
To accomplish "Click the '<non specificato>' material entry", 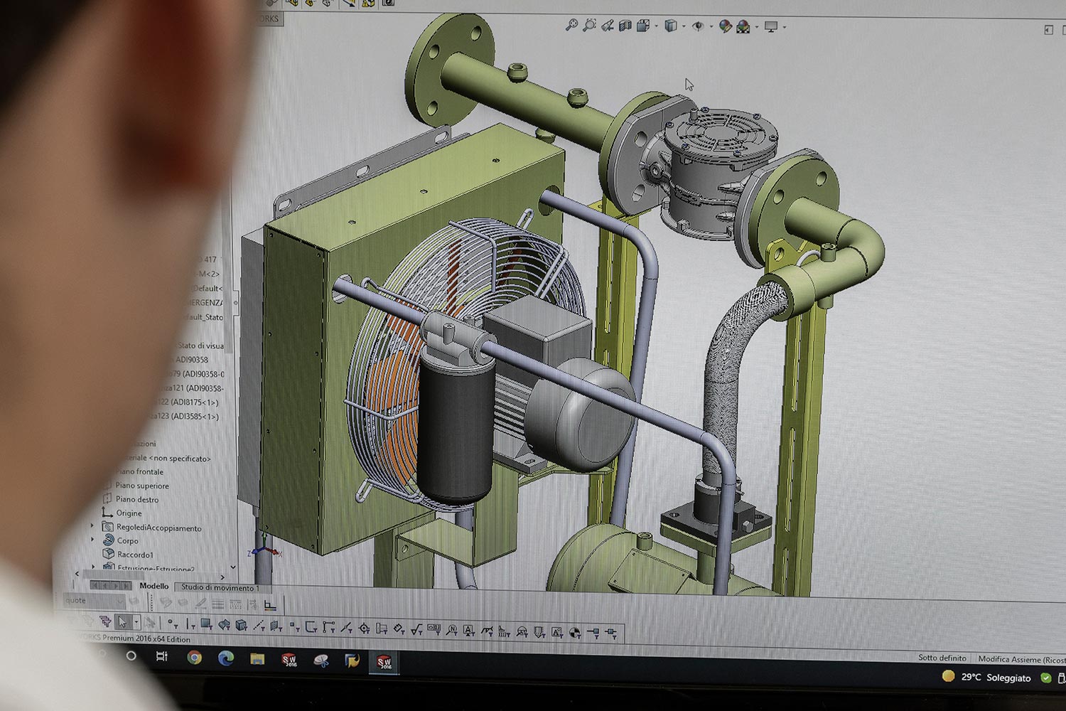I will click(180, 459).
